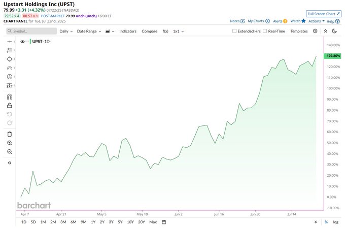The width and height of the screenshot is (345, 228).
Task: Select the 3M time period
Action: click(x=63, y=222)
